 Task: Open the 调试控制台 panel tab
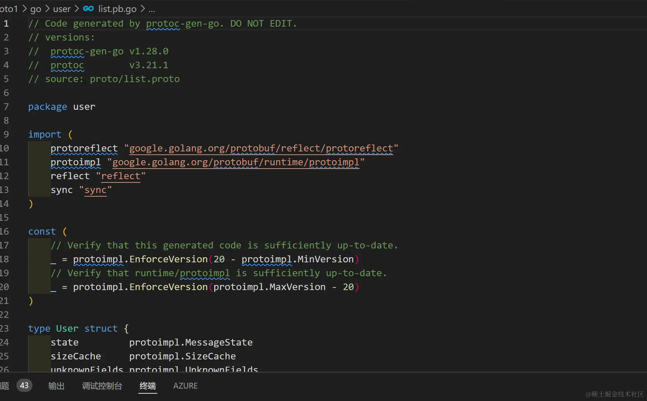(102, 386)
